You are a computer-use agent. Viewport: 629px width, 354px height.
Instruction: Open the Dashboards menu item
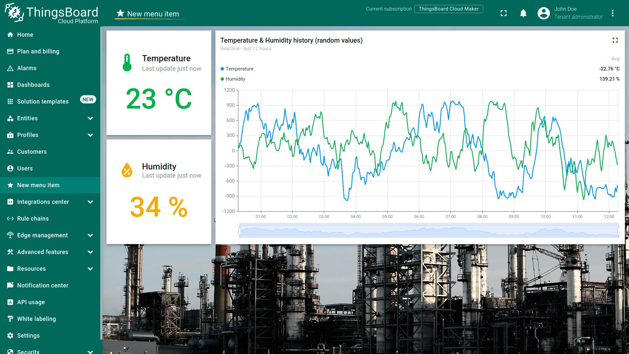pos(33,85)
